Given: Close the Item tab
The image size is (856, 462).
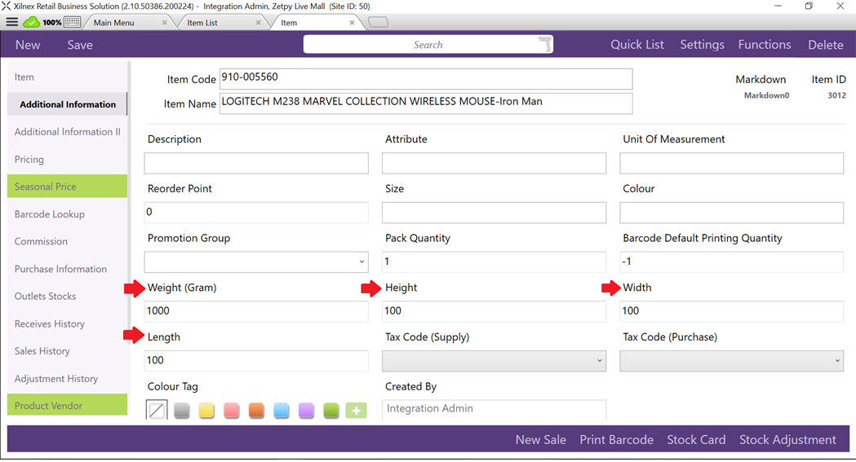Looking at the screenshot, I should click(353, 22).
